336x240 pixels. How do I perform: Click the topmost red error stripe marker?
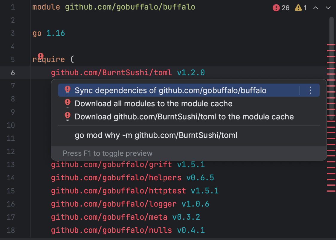tap(331, 45)
